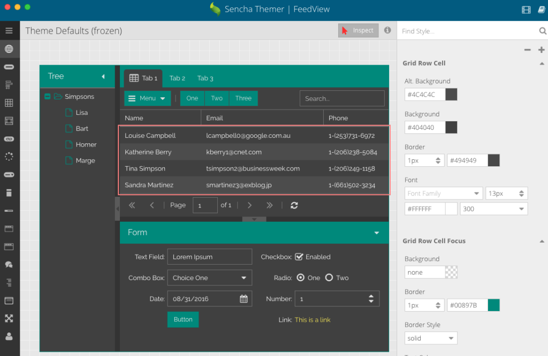
Task: Open the #494949 border color swatch
Action: tap(493, 160)
